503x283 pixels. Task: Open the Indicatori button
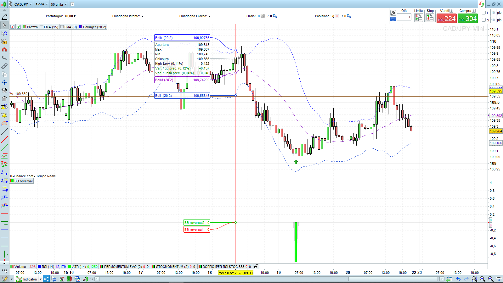click(26, 279)
